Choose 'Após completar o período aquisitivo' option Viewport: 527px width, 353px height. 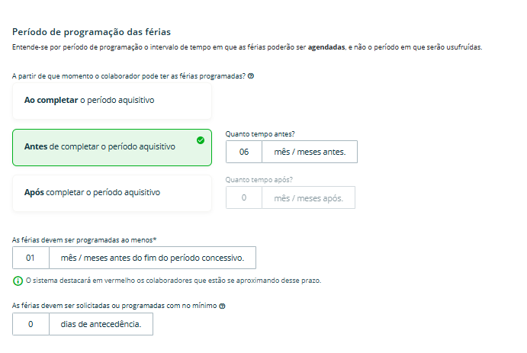111,193
